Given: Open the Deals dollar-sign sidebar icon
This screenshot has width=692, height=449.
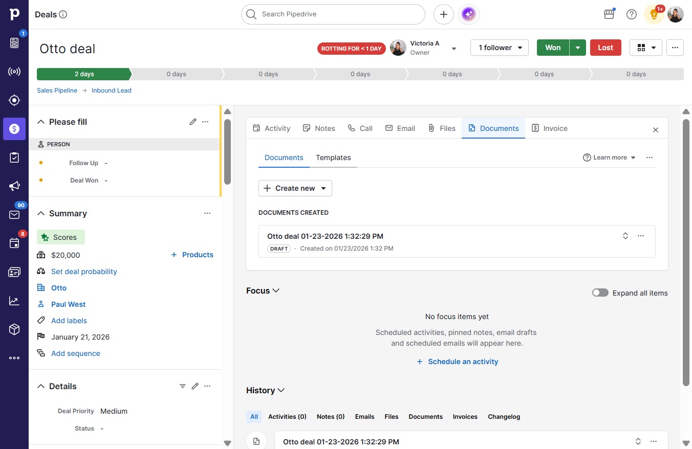Looking at the screenshot, I should click(x=14, y=129).
